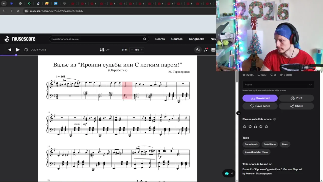Click the composer credit М. Таравердиев

click(179, 72)
